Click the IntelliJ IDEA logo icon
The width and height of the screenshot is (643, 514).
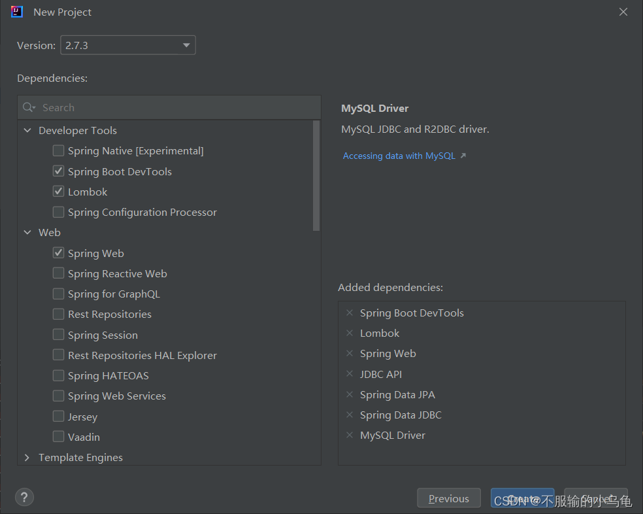[x=17, y=12]
